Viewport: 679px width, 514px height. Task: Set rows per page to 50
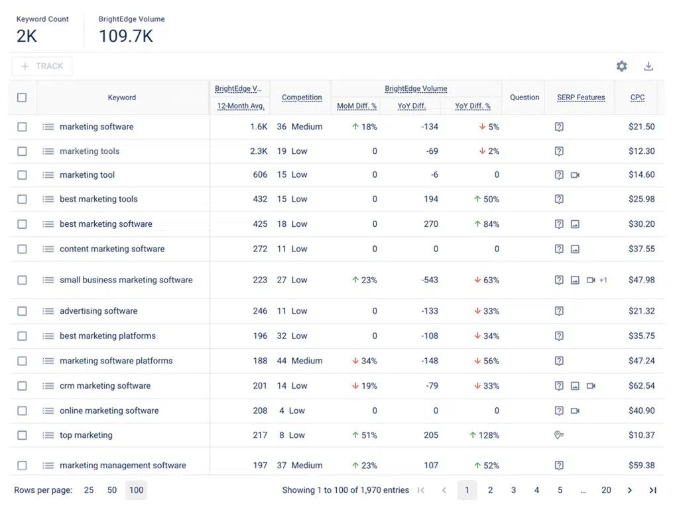112,490
